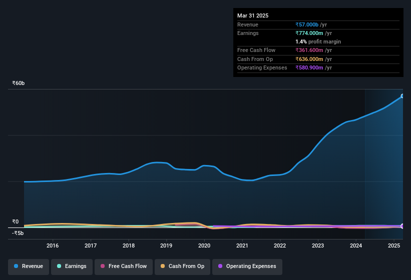The image size is (411, 280).
Task: Click the ₹361.600m free cash flow value
Action: click(309, 50)
